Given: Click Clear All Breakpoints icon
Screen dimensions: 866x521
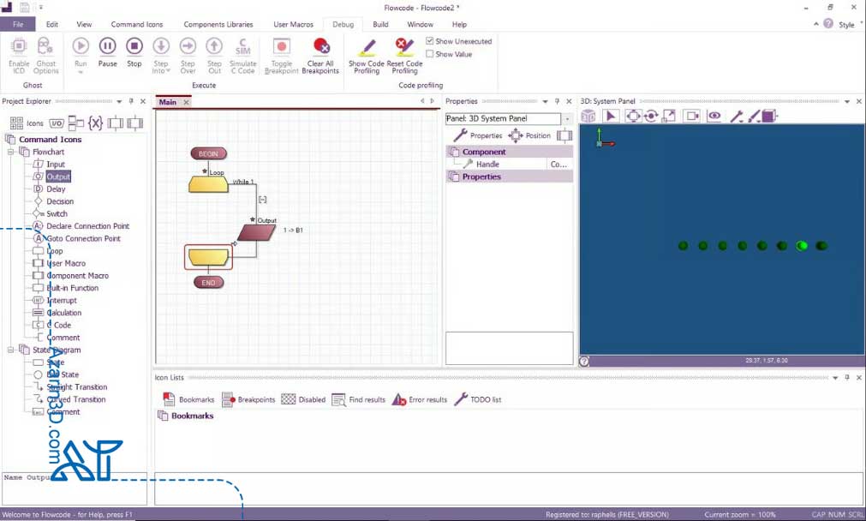Looking at the screenshot, I should pos(321,46).
